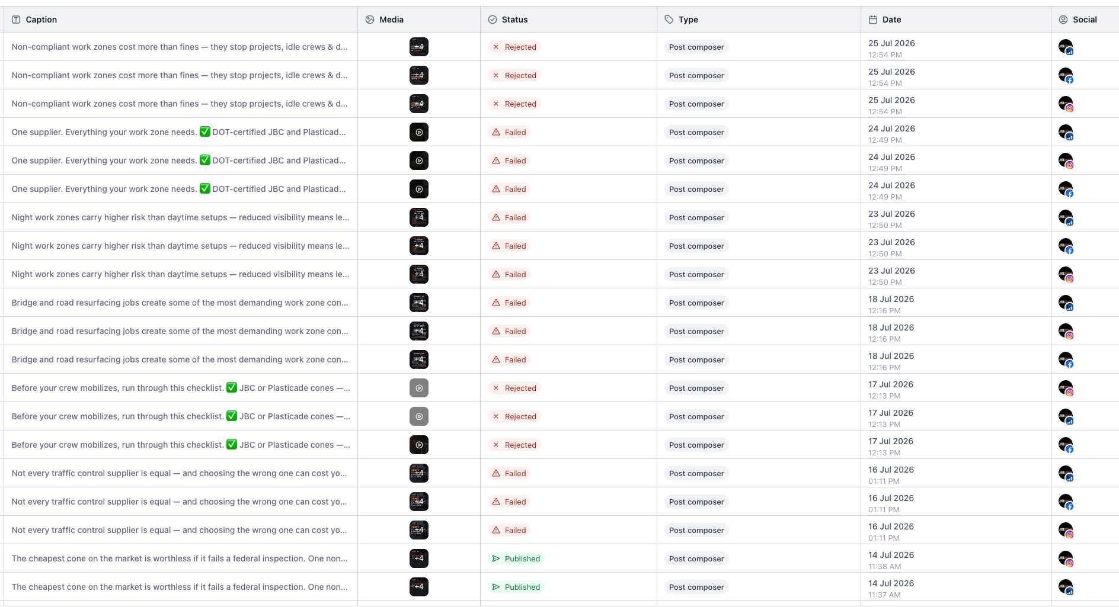1119x607 pixels.
Task: Open media thumbnail of 25 Jul Facebook post
Action: coord(419,75)
